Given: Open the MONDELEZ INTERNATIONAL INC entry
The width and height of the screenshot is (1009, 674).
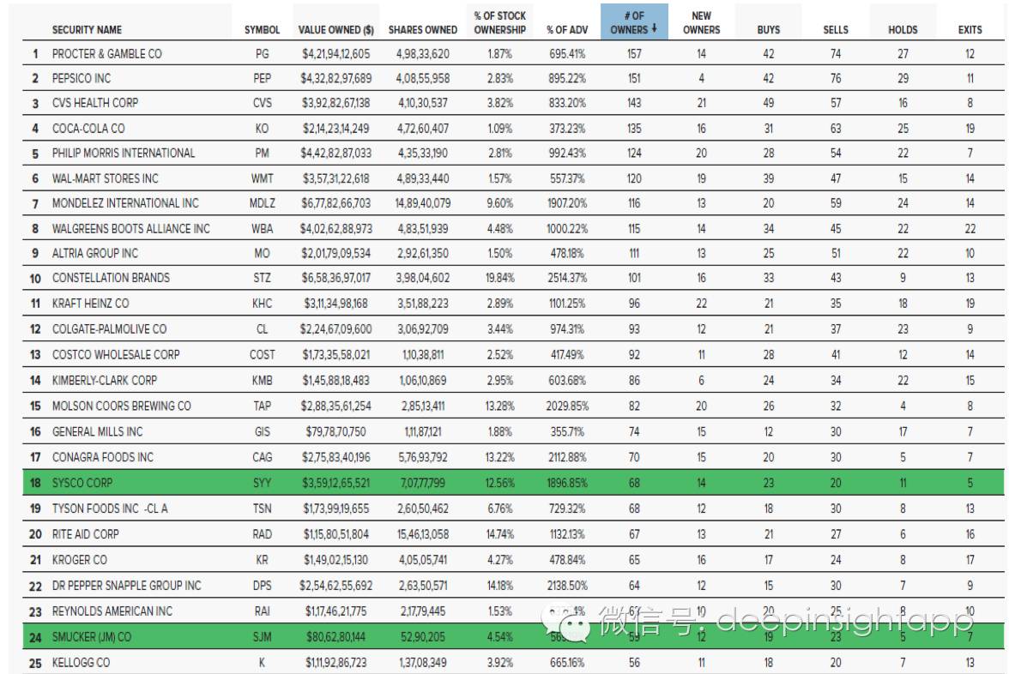Looking at the screenshot, I should pyautogui.click(x=125, y=203).
